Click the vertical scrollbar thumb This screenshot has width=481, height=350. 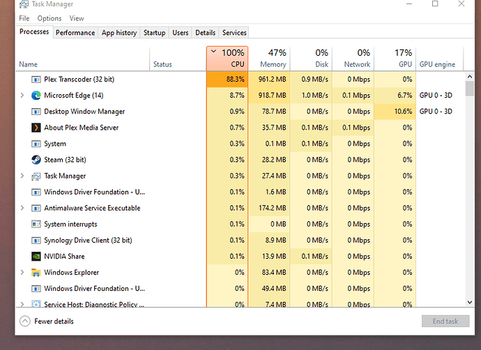click(x=470, y=89)
